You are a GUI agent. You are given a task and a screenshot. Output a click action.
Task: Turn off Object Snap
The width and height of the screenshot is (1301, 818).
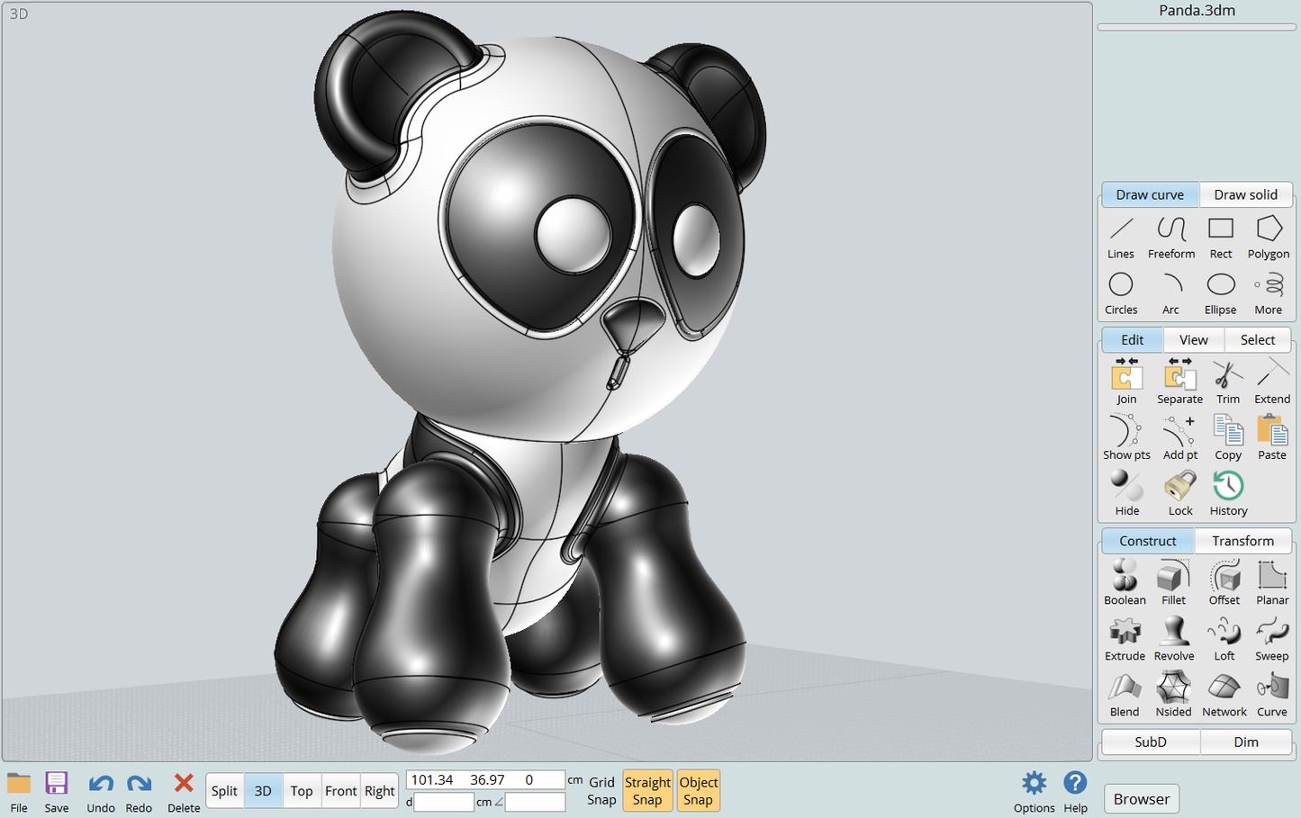[698, 791]
